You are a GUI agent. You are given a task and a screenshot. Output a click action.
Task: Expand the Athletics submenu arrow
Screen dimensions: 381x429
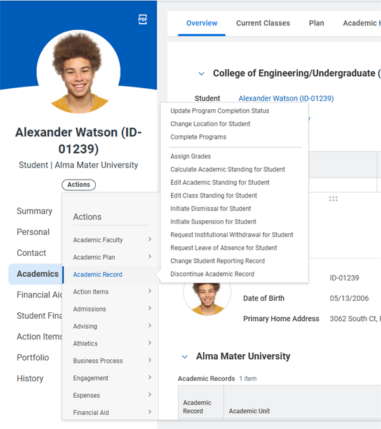point(150,343)
